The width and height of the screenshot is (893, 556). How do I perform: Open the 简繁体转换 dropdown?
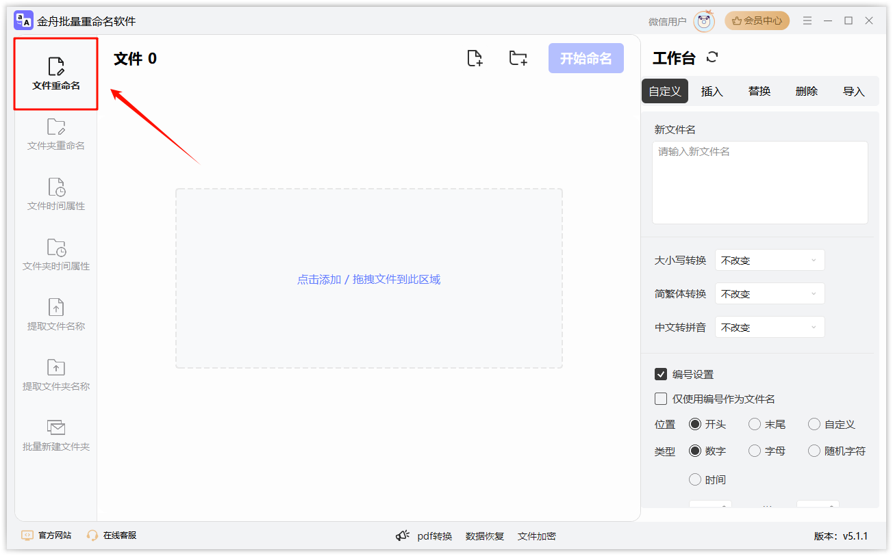pos(770,293)
